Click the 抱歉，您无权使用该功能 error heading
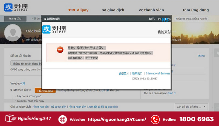 click(87, 48)
